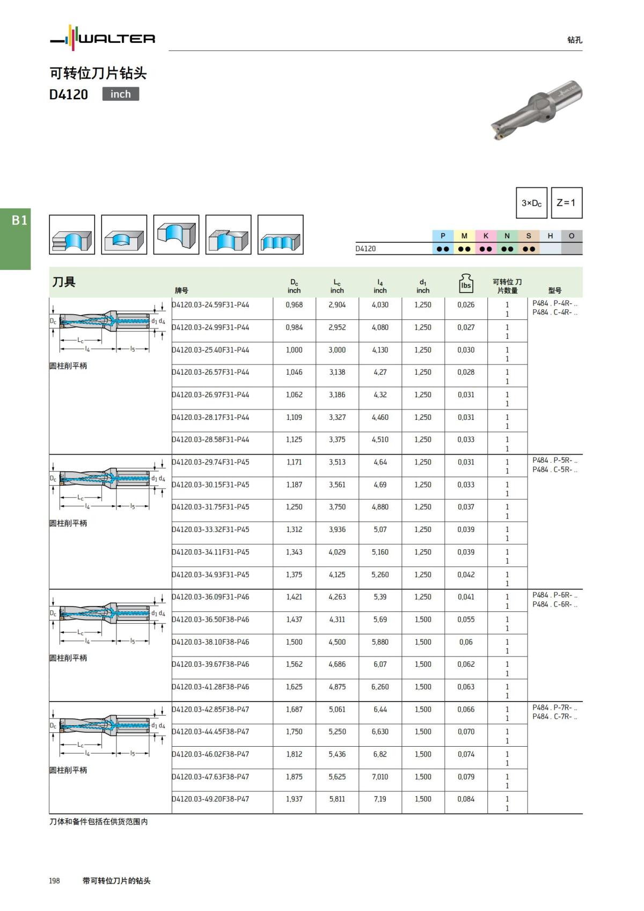Click Dc value 0,968
The width and height of the screenshot is (644, 911).
[x=294, y=304]
